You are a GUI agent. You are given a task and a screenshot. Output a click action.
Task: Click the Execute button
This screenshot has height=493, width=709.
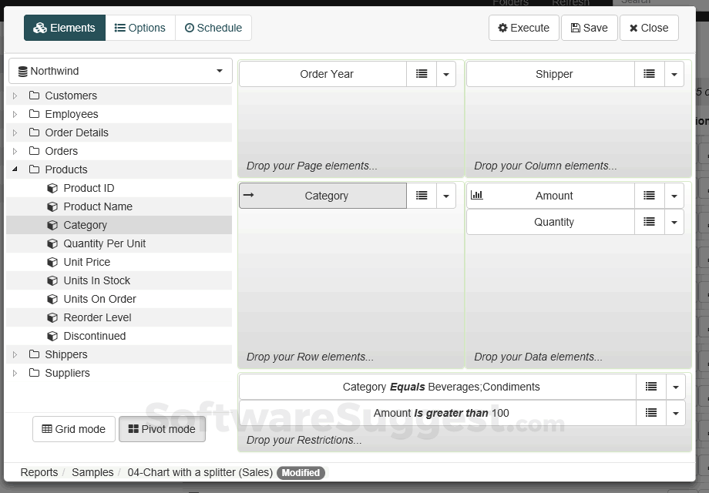click(x=523, y=28)
